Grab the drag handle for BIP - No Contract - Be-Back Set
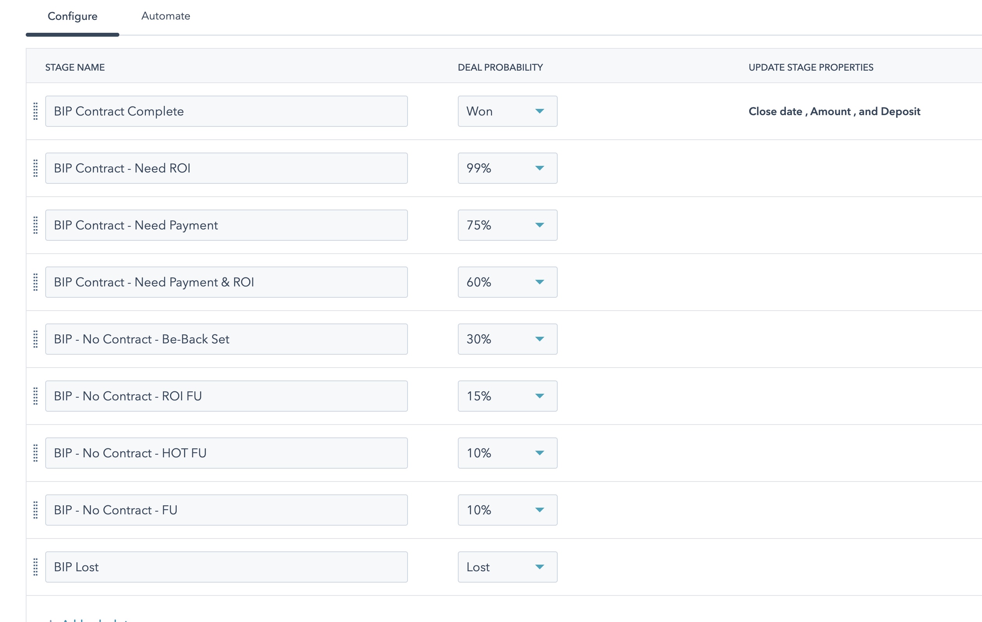Viewport: 982px width, 622px height. coord(35,339)
